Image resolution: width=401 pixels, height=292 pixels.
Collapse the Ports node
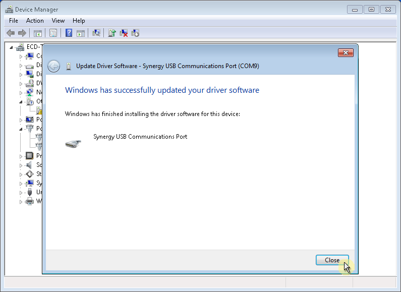pos(21,129)
